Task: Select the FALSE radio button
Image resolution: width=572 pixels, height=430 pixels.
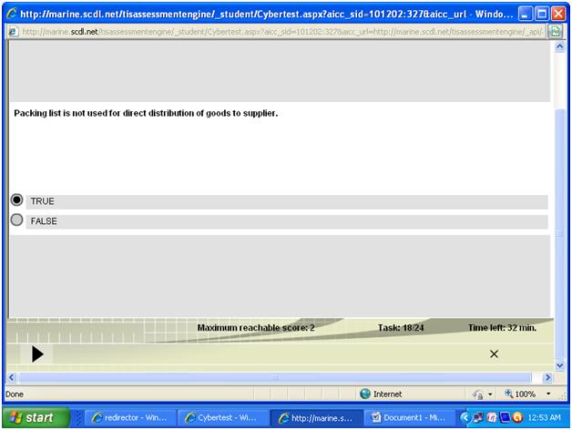Action: click(16, 220)
